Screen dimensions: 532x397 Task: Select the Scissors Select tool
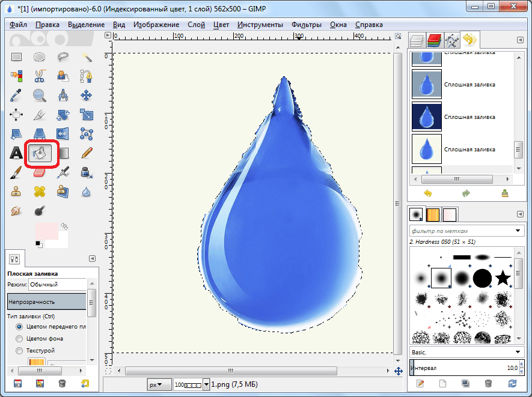40,76
